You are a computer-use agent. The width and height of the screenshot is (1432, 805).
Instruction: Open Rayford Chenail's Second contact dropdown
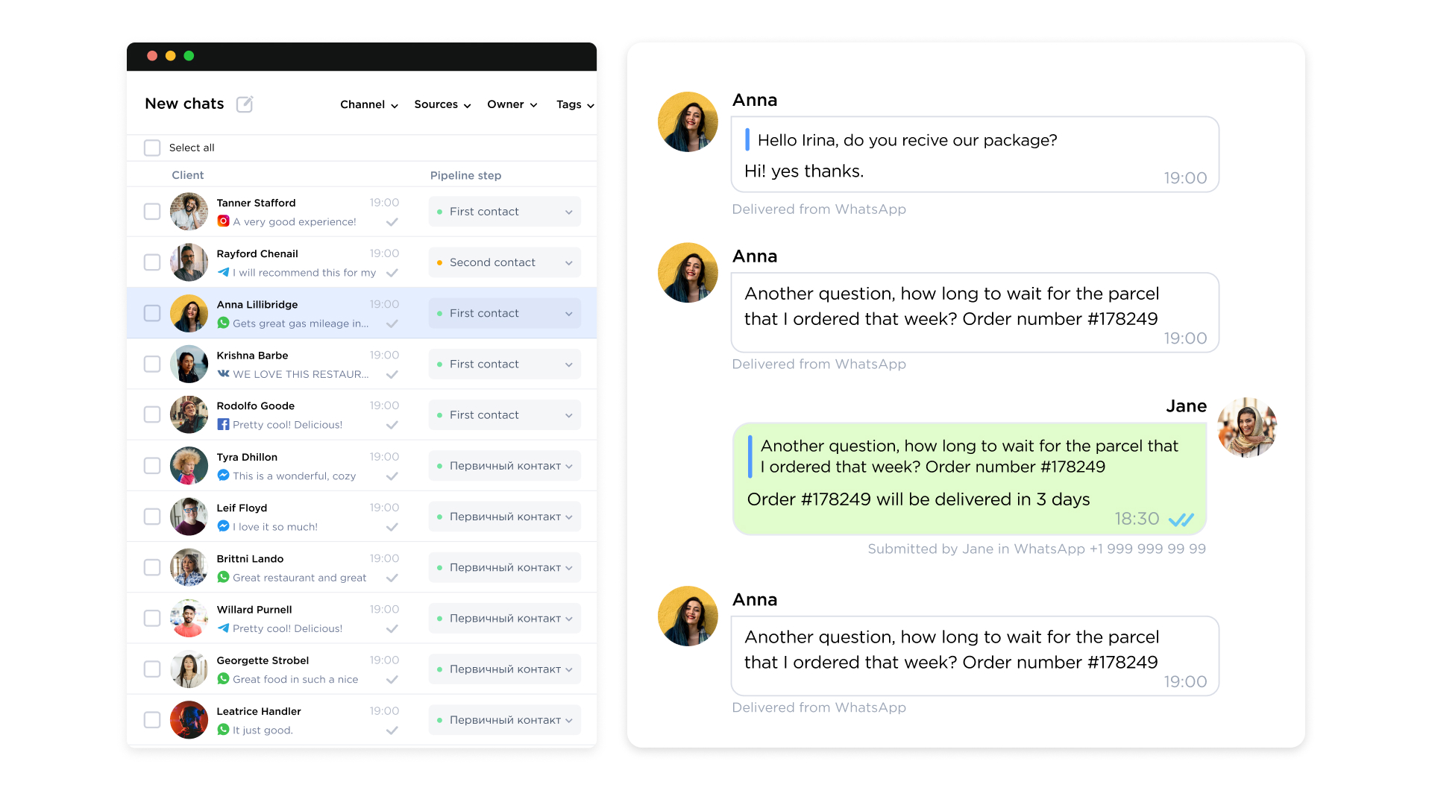click(x=504, y=262)
